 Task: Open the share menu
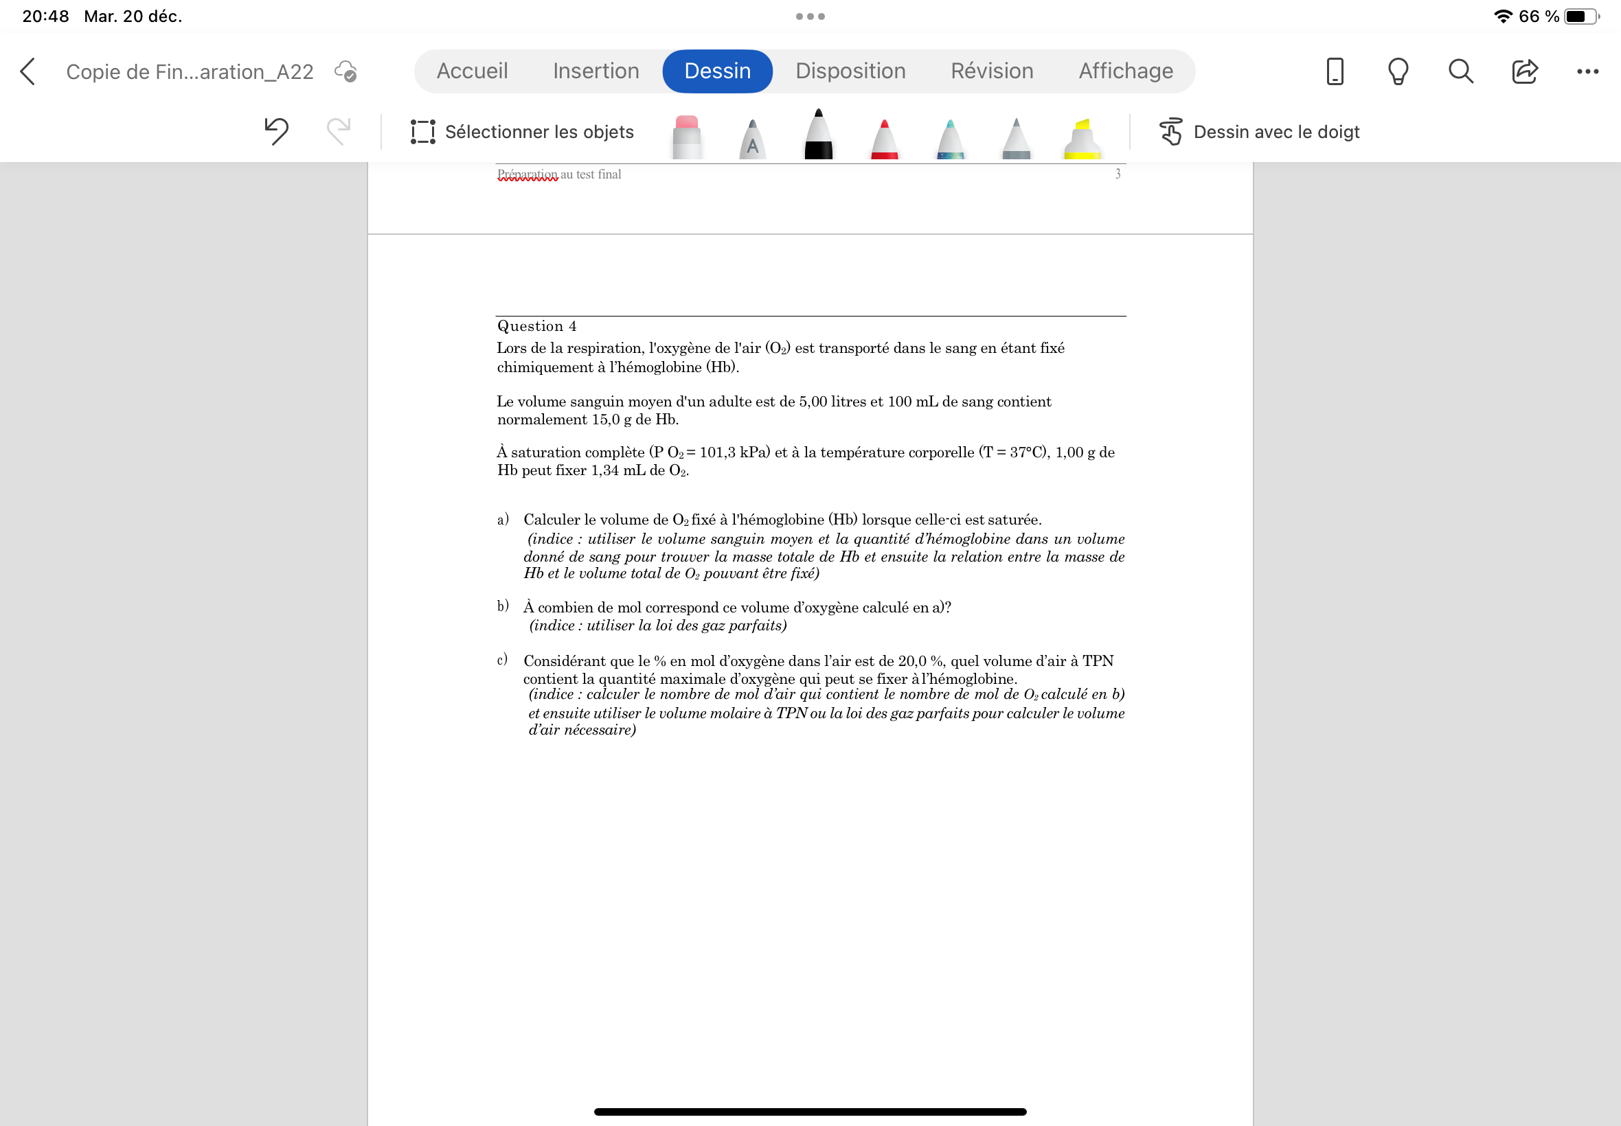1524,71
